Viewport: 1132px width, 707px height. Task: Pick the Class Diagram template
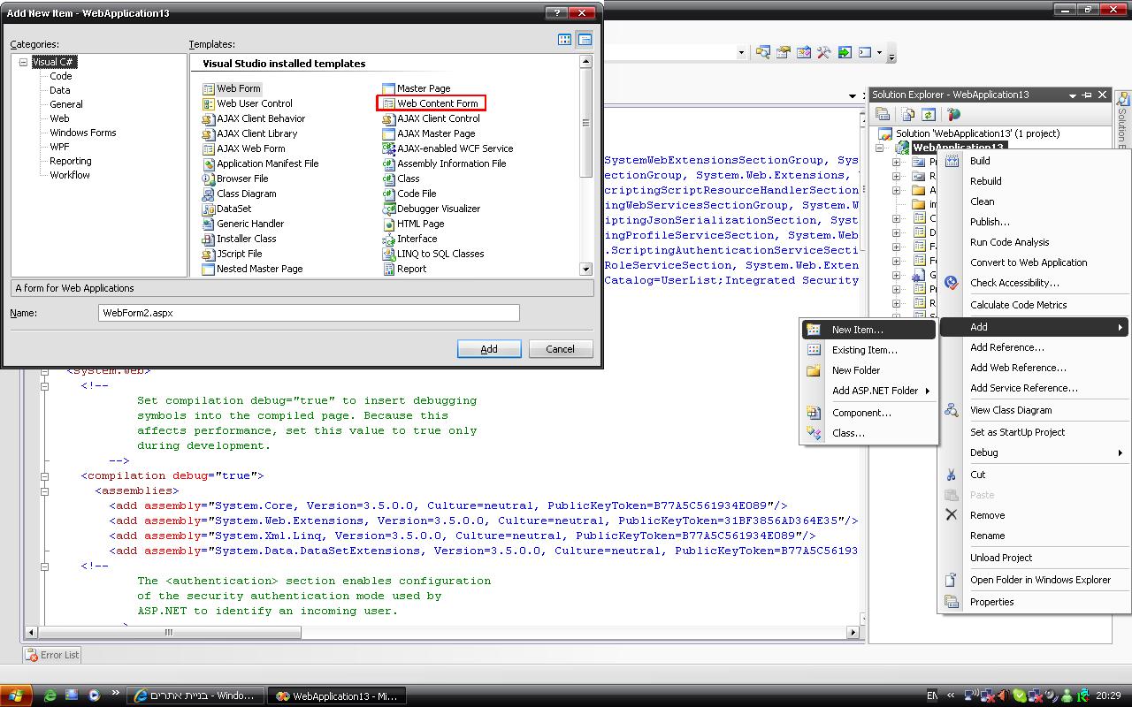(246, 194)
